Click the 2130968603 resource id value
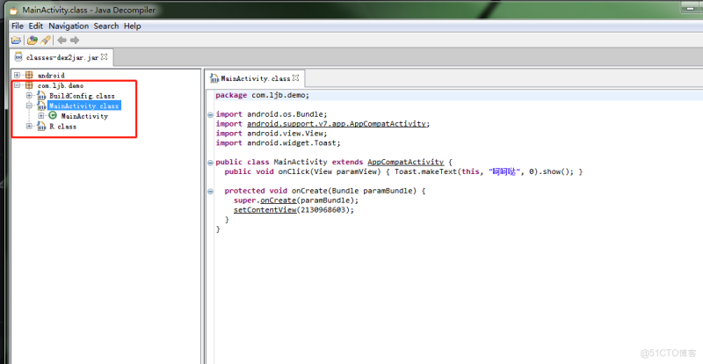 pyautogui.click(x=323, y=209)
